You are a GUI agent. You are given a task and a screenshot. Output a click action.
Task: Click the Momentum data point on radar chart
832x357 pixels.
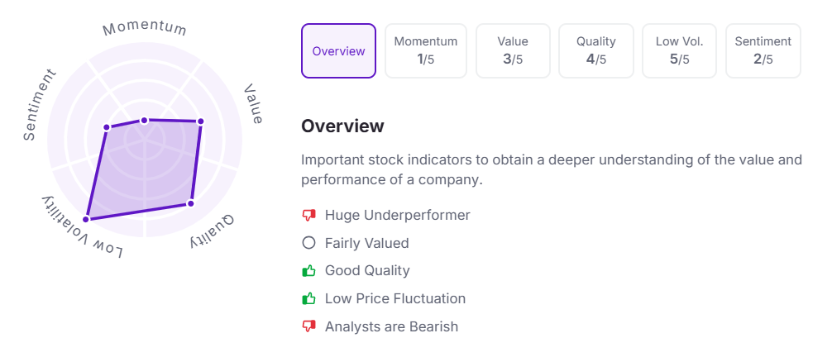point(144,121)
